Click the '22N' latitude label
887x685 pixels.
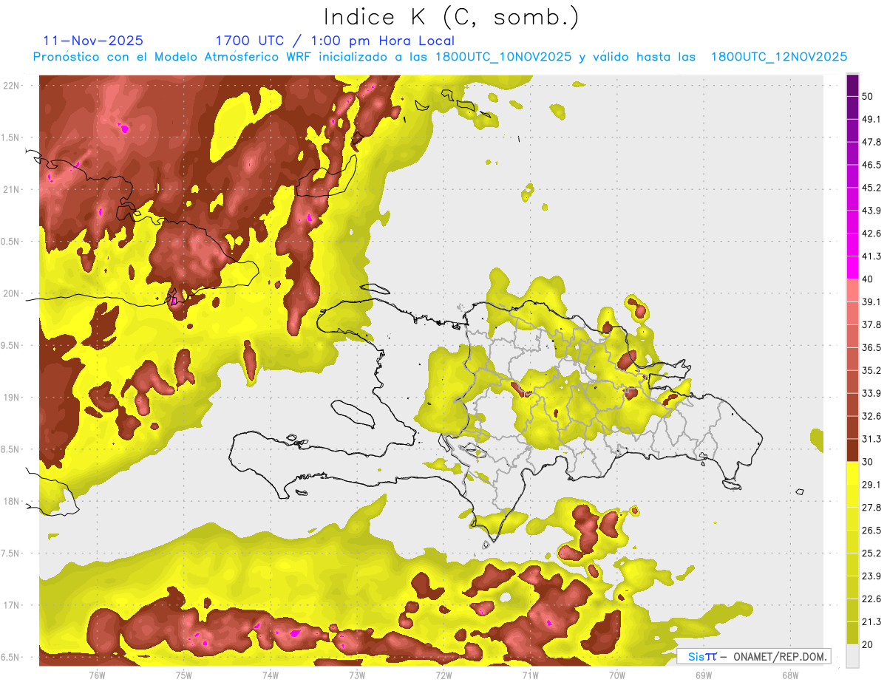13,86
